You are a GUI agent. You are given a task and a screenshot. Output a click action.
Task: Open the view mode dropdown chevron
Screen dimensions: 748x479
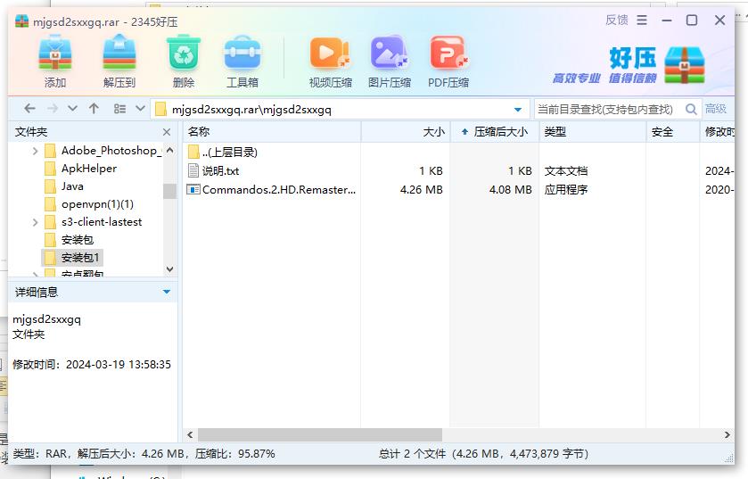click(x=140, y=109)
